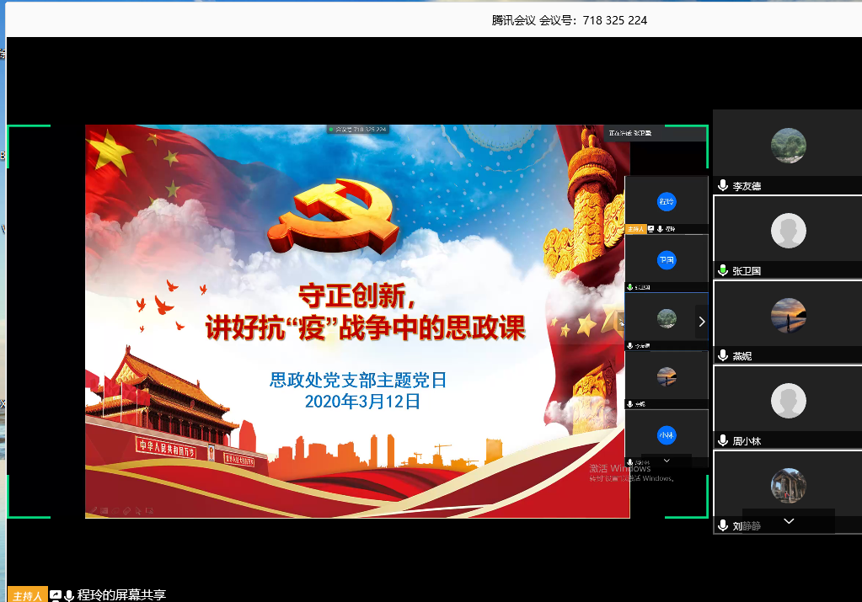Open 李友德's video tile
862x602 pixels.
(788, 145)
